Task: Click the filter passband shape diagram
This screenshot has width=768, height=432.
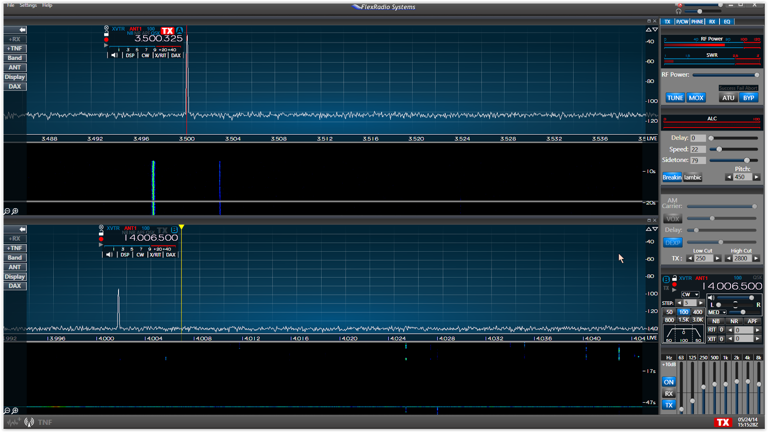Action: point(684,333)
